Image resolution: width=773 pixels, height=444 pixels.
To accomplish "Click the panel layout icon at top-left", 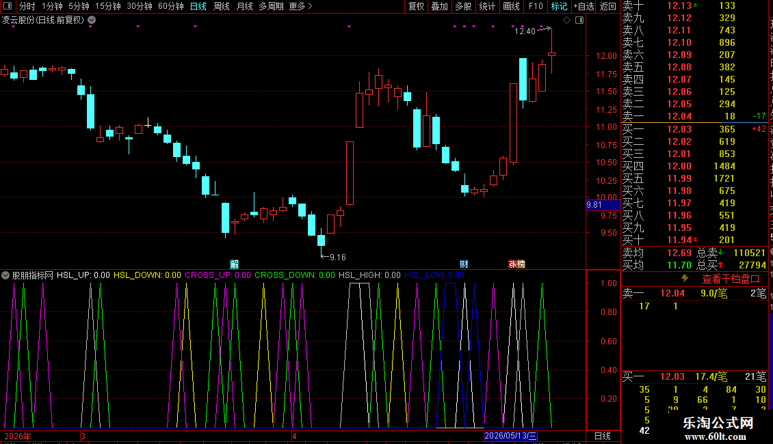I will point(8,6).
